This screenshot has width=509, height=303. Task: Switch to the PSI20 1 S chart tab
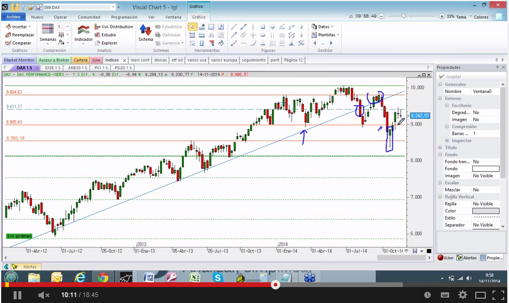click(123, 67)
